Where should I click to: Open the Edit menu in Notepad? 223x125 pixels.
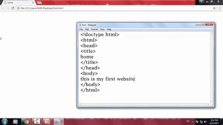pos(87,29)
